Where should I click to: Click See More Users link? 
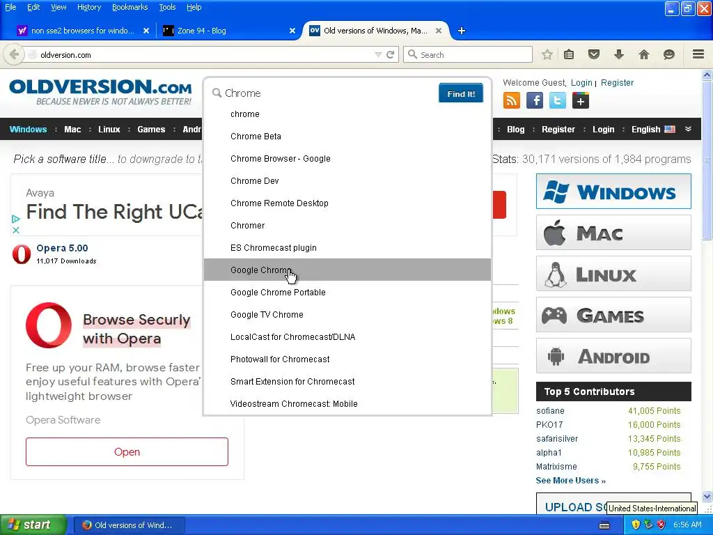point(571,481)
